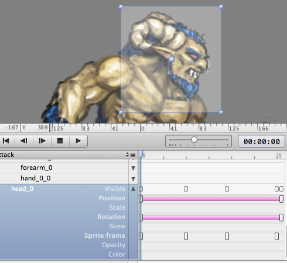Click the Opacity property label
The height and width of the screenshot is (263, 287).
click(114, 245)
